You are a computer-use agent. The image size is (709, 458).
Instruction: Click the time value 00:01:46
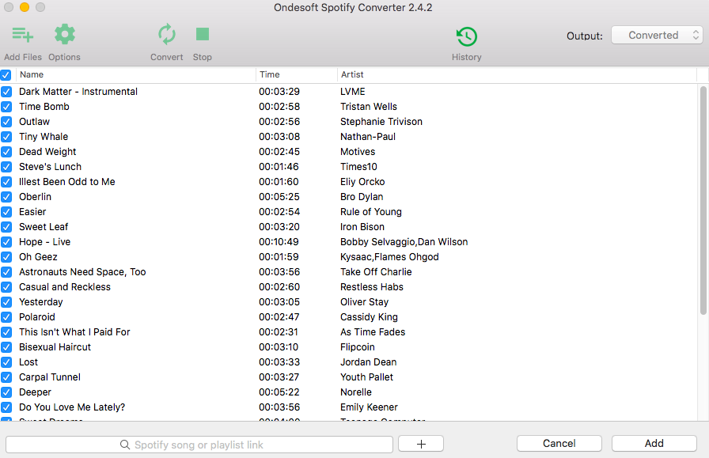279,167
